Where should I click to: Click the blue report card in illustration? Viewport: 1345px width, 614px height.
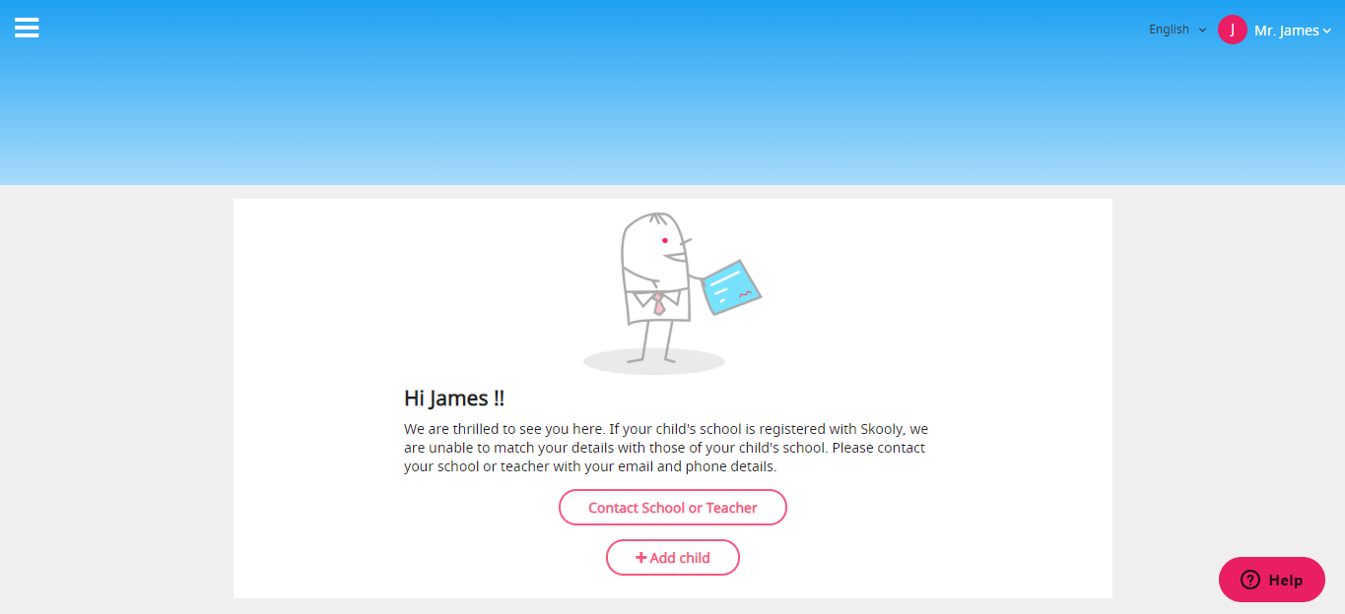point(730,288)
